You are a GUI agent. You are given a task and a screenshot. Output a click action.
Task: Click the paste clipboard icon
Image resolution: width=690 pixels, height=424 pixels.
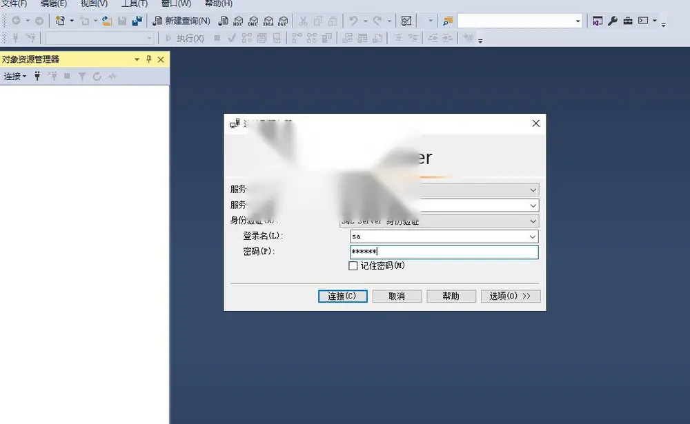click(333, 21)
